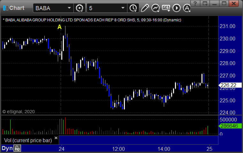
Task: Maximize the chart window
Action: click(x=224, y=4)
